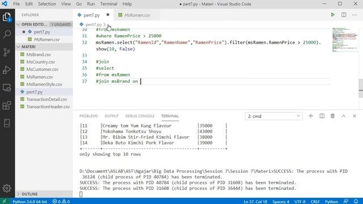
Task: Switch to the pert7.py editor tab
Action: (x=93, y=15)
